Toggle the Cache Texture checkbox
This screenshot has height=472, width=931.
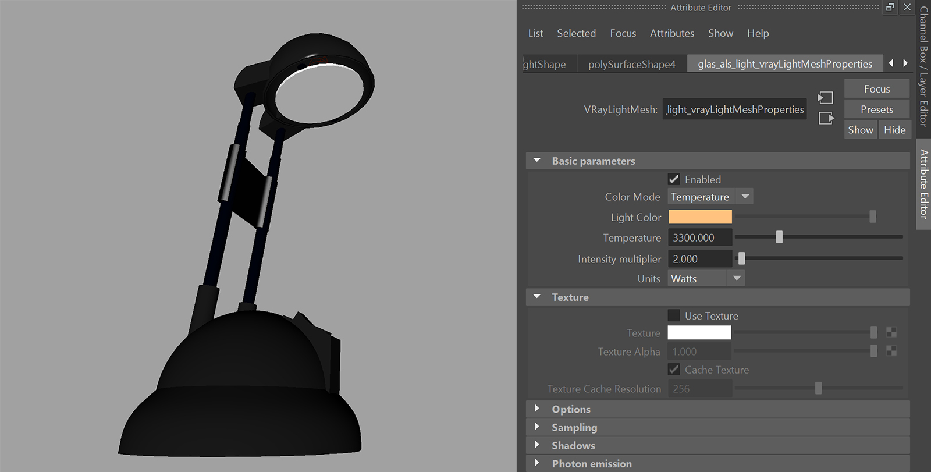tap(674, 370)
